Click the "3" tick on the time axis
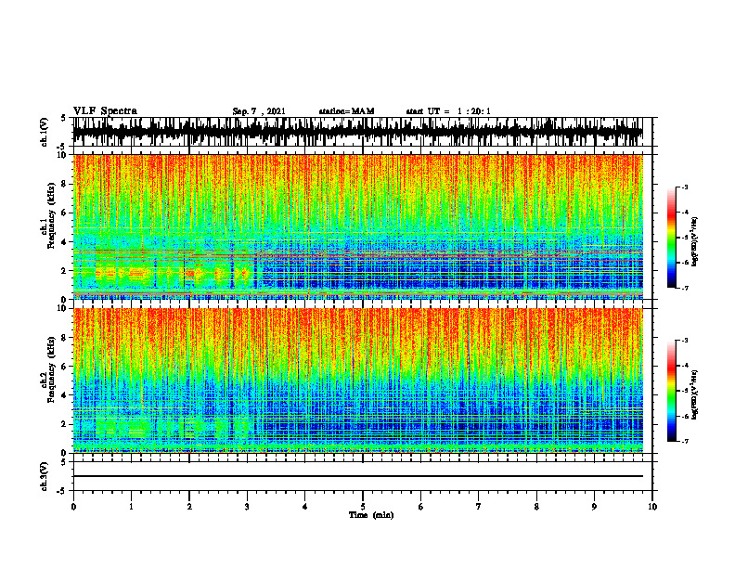735x568 pixels. 247,507
